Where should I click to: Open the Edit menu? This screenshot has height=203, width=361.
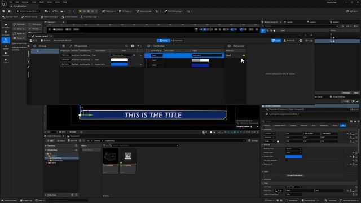17,2
